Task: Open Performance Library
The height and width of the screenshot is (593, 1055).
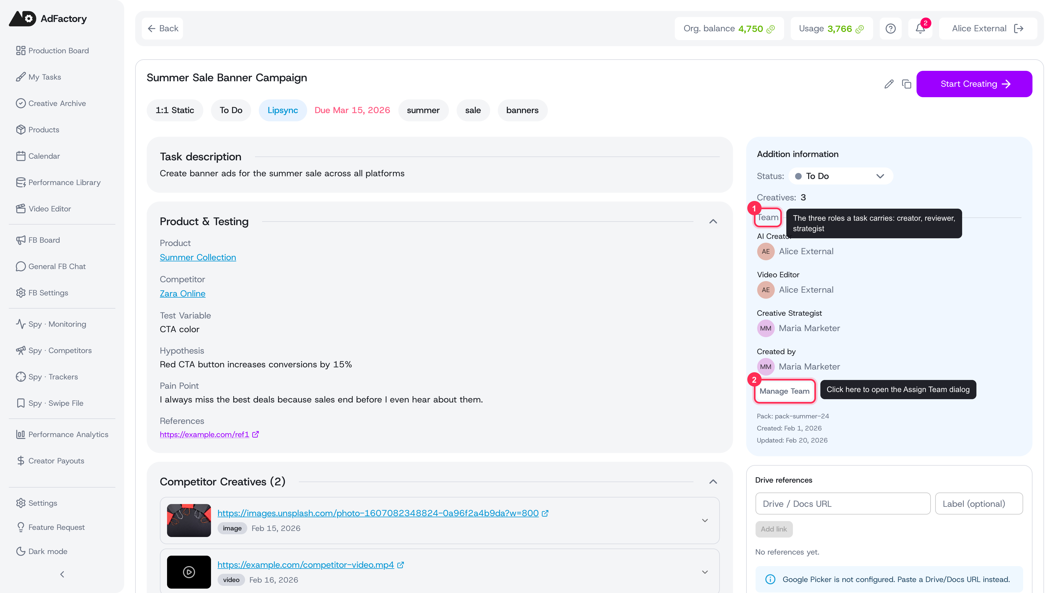Action: [58, 182]
